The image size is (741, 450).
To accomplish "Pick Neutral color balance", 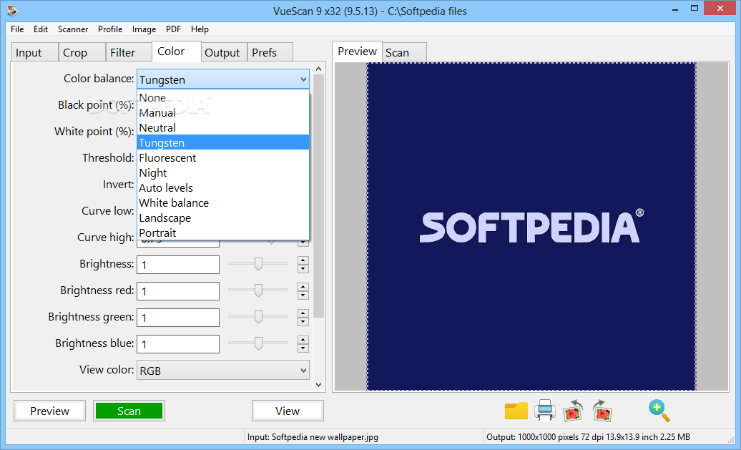I will [223, 128].
